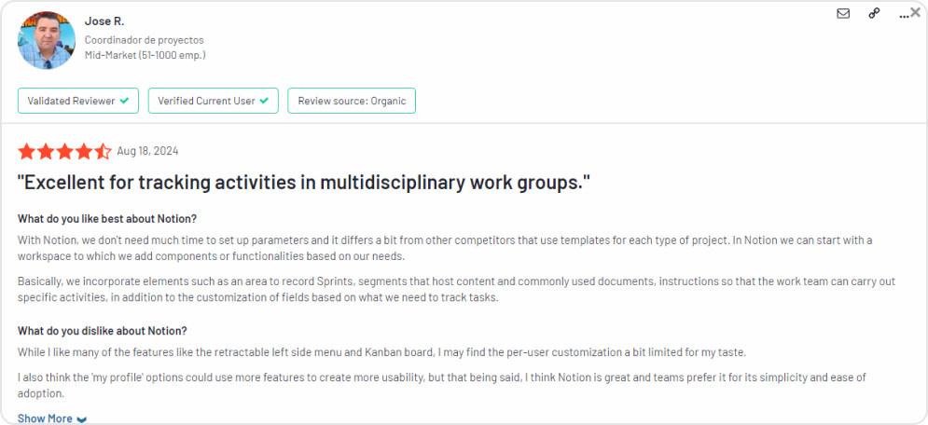Click the first rating star

tap(26, 151)
